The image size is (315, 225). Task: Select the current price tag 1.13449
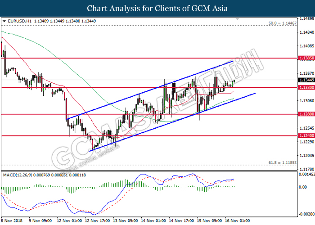point(306,80)
